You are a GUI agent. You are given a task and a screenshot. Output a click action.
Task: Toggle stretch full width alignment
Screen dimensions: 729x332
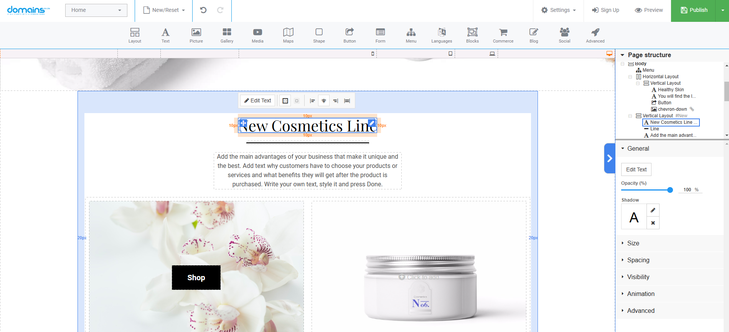coord(347,101)
